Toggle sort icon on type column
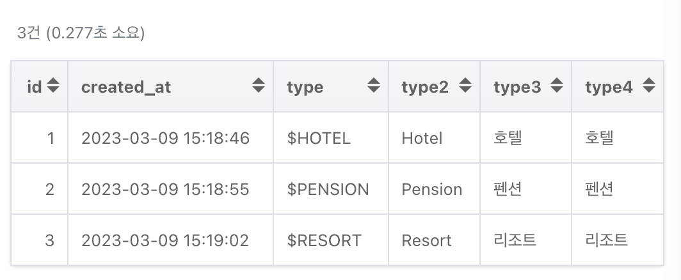The image size is (681, 280). pyautogui.click(x=373, y=86)
